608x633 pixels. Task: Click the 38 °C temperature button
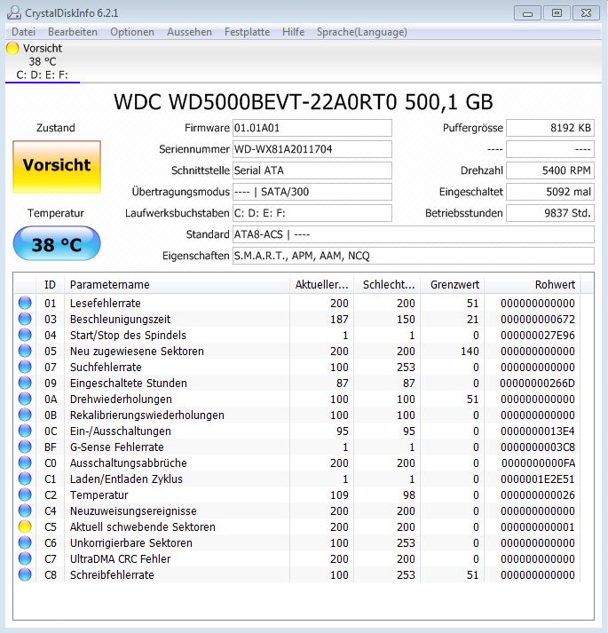point(57,243)
